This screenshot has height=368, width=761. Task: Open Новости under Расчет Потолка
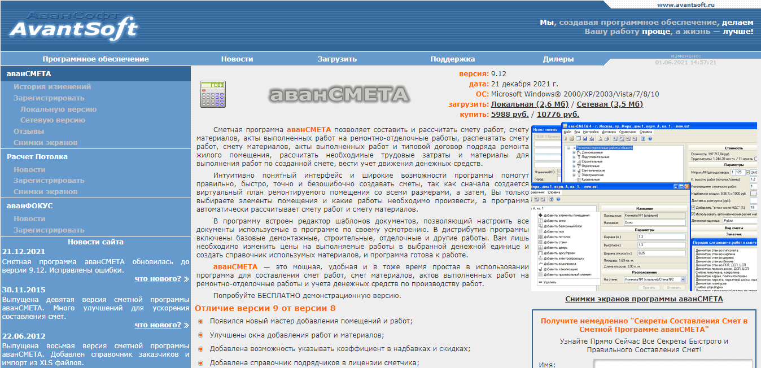[29, 170]
